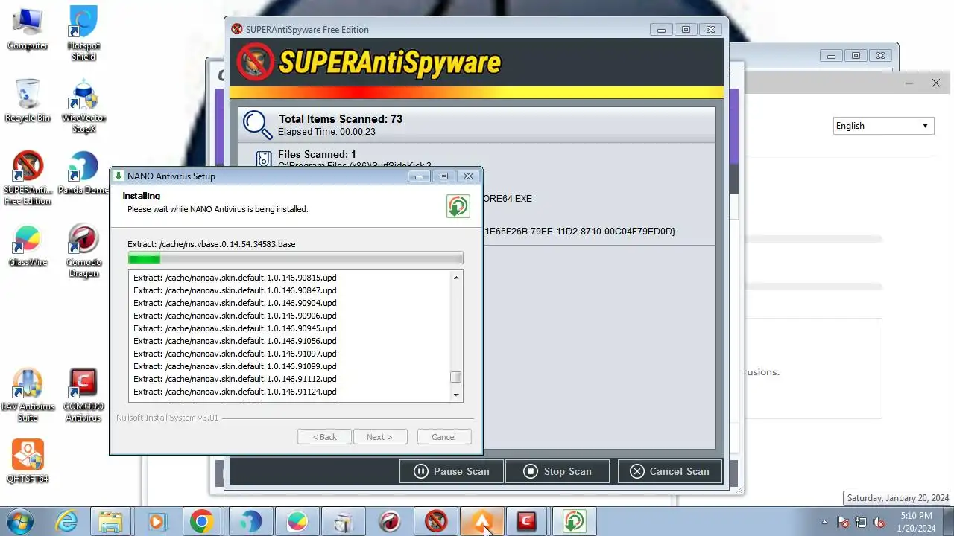Launch Google Chrome from the taskbar
This screenshot has width=954, height=536.
[201, 521]
